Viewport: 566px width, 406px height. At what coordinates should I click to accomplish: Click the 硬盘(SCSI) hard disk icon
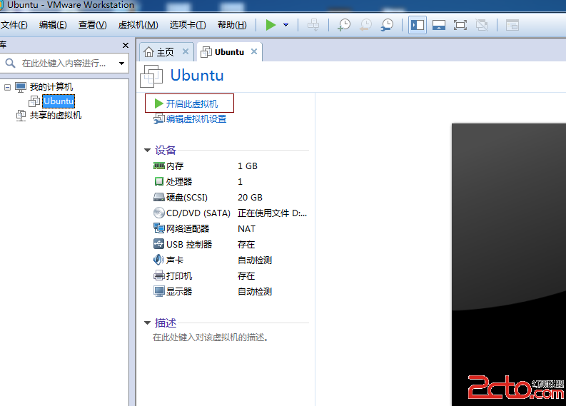click(159, 197)
